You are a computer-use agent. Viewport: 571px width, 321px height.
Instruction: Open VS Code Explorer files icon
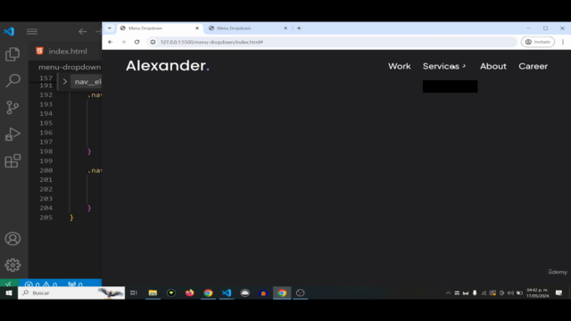point(12,54)
